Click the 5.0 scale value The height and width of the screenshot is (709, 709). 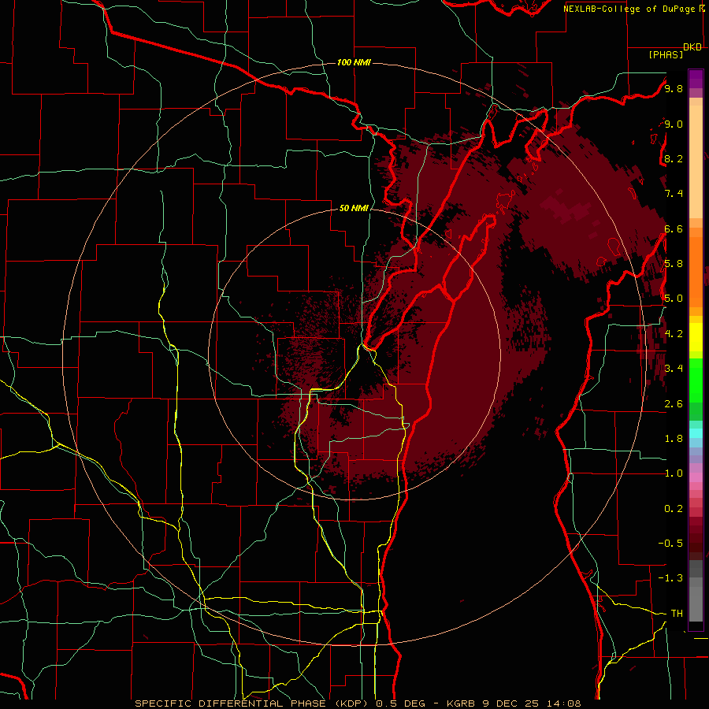click(x=674, y=299)
